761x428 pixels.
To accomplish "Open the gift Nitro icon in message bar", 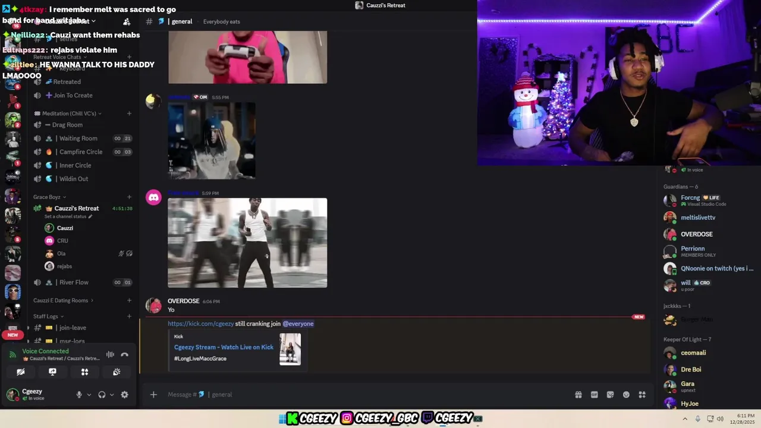I will pyautogui.click(x=578, y=395).
